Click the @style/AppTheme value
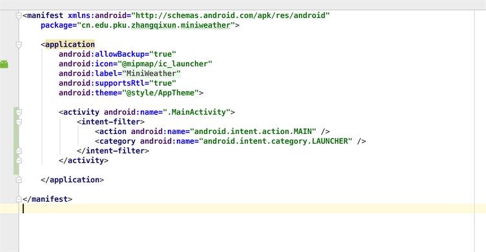 pyautogui.click(x=161, y=93)
